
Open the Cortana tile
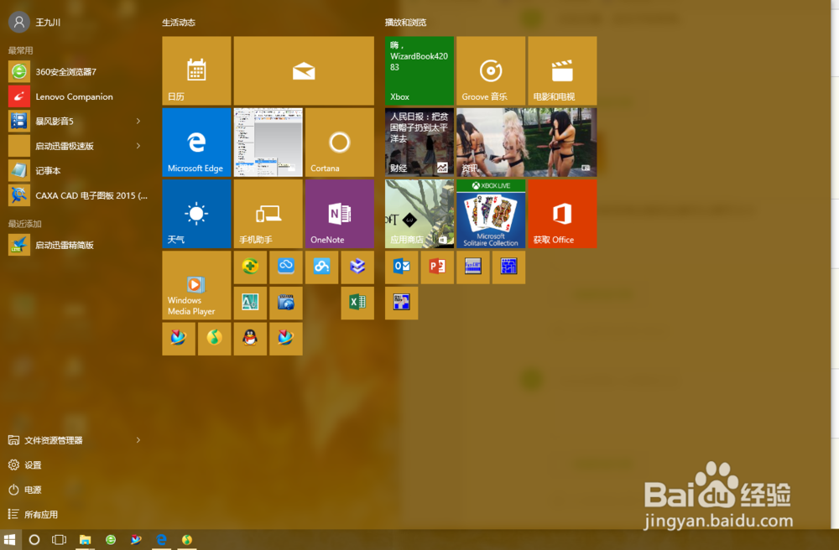point(339,143)
